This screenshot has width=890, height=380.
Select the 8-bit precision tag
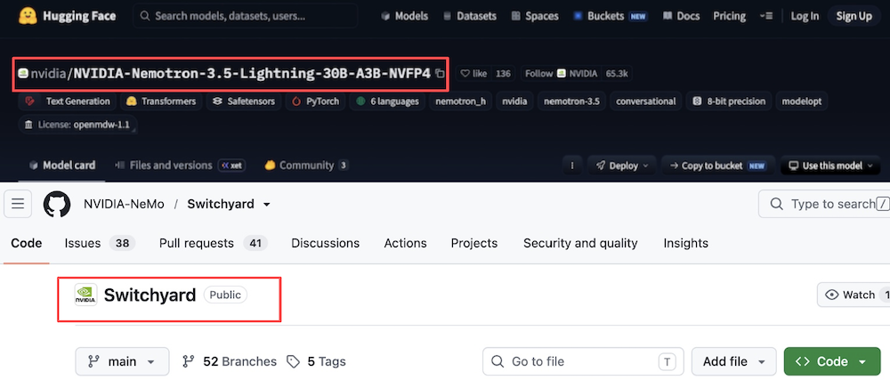click(729, 101)
